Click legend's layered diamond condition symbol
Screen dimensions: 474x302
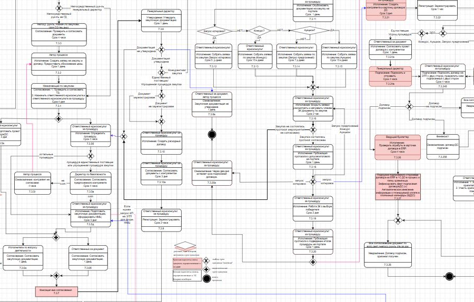(185, 246)
